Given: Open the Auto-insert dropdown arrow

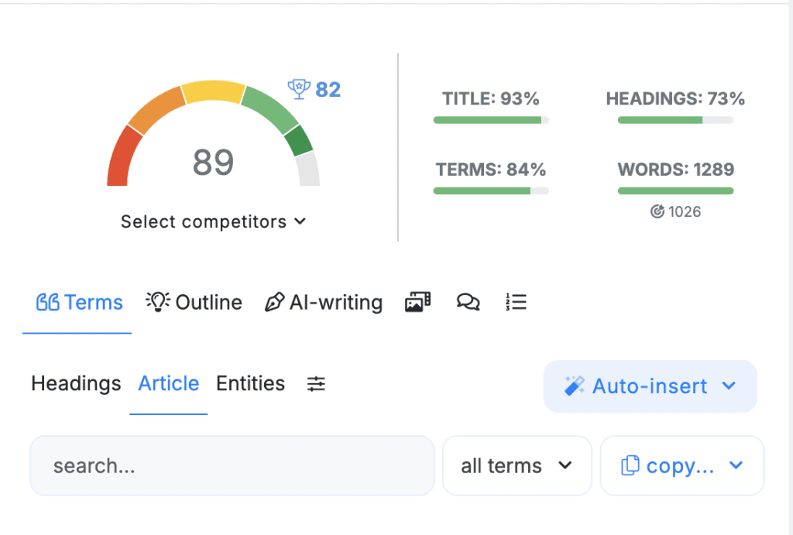Looking at the screenshot, I should [728, 386].
